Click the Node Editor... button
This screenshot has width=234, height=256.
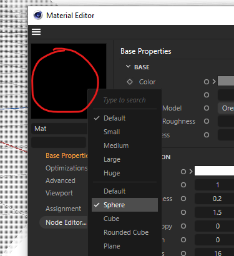click(64, 222)
